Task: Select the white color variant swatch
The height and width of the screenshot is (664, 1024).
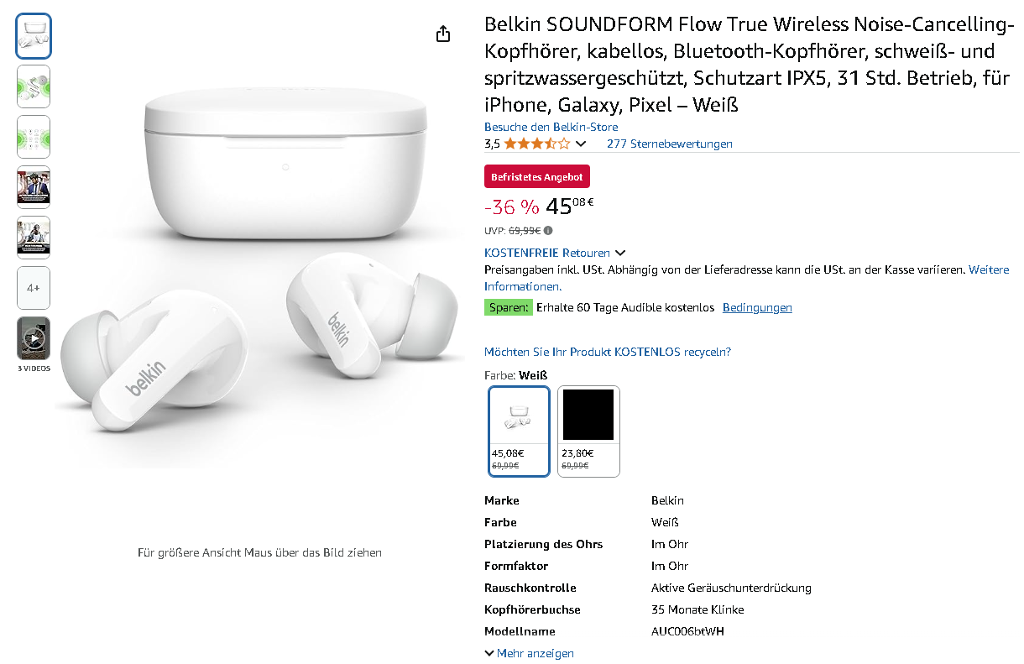Action: (519, 431)
